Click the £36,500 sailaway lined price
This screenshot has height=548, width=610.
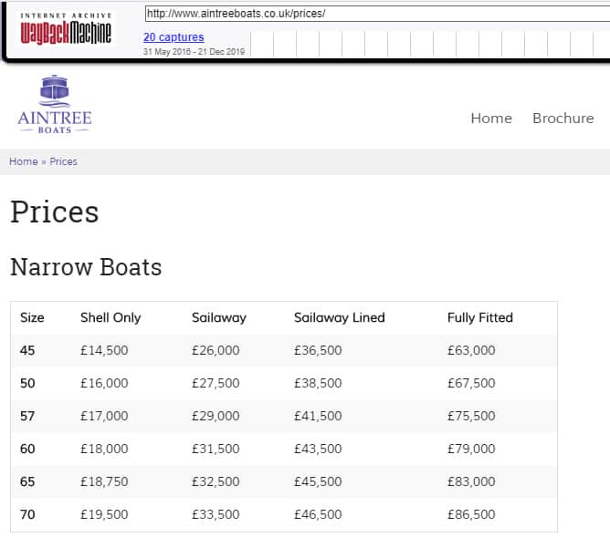[x=318, y=350]
